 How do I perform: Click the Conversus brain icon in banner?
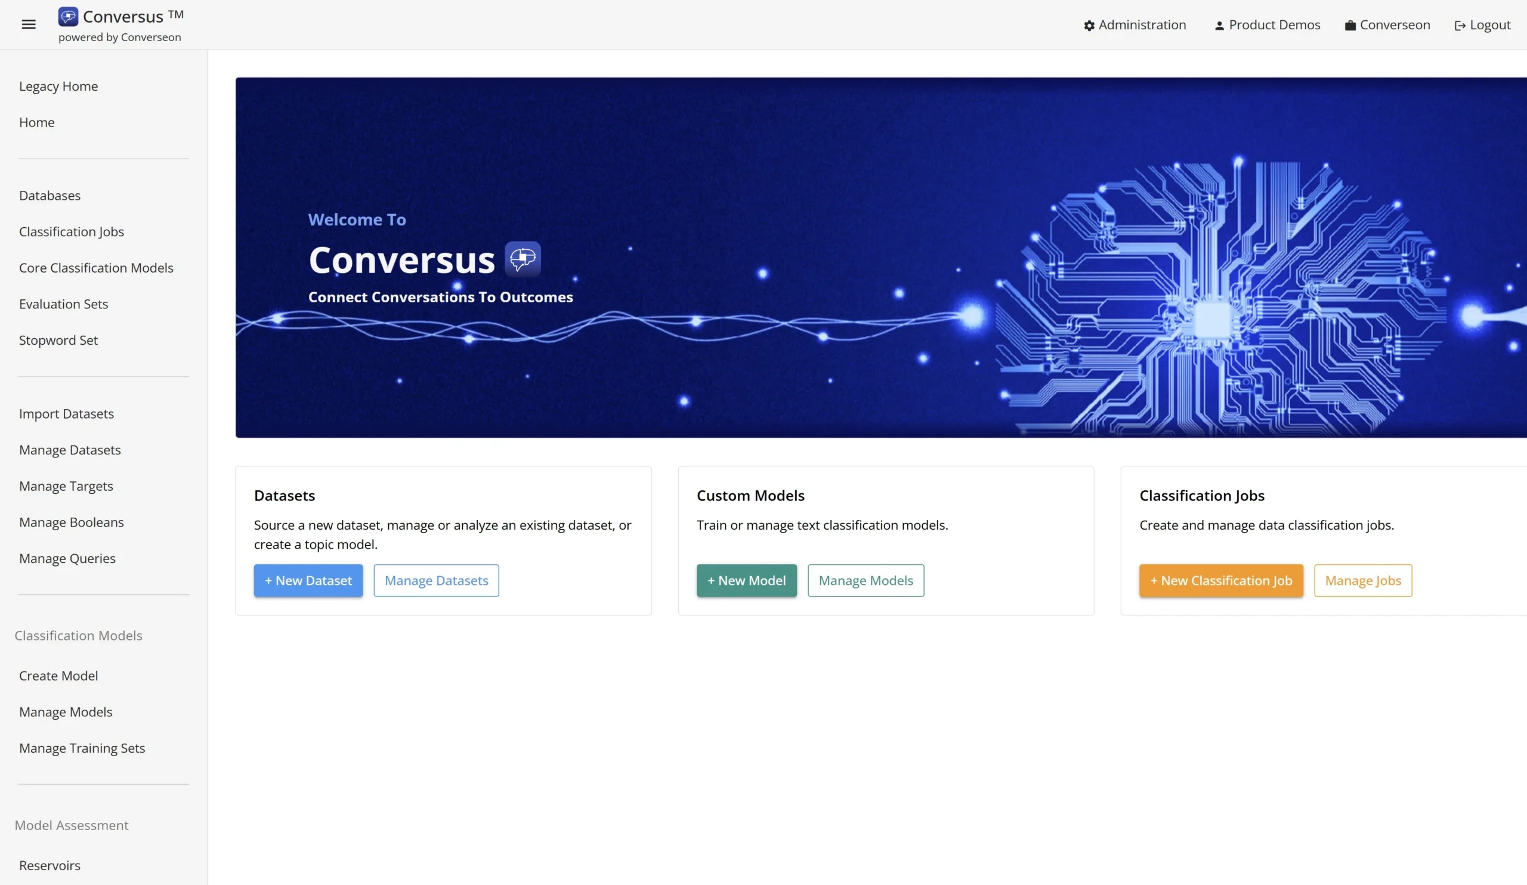[x=523, y=259]
